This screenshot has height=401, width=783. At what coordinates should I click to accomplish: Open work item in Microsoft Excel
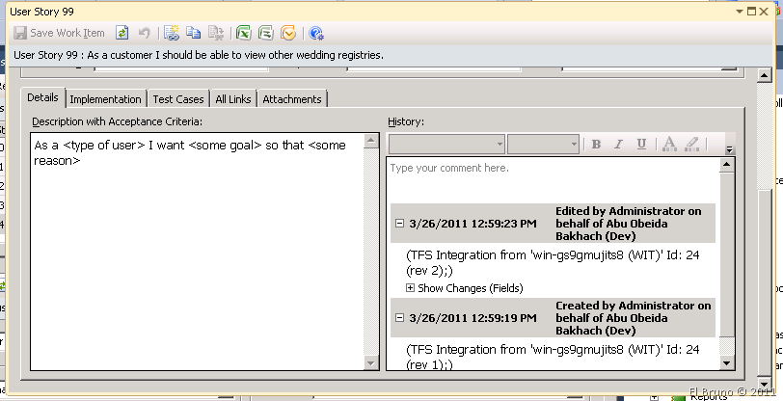pyautogui.click(x=244, y=33)
